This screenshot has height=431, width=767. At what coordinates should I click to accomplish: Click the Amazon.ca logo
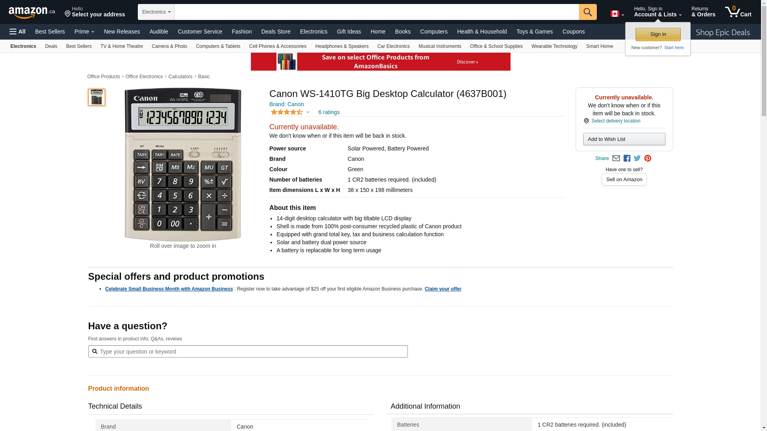pyautogui.click(x=32, y=12)
